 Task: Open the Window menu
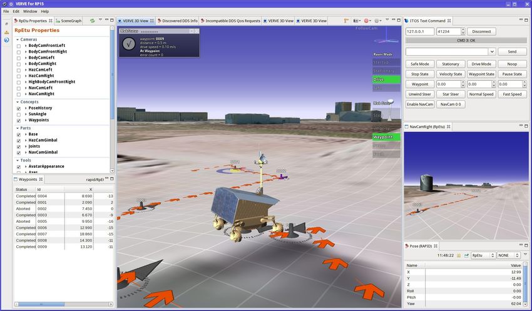[x=30, y=11]
